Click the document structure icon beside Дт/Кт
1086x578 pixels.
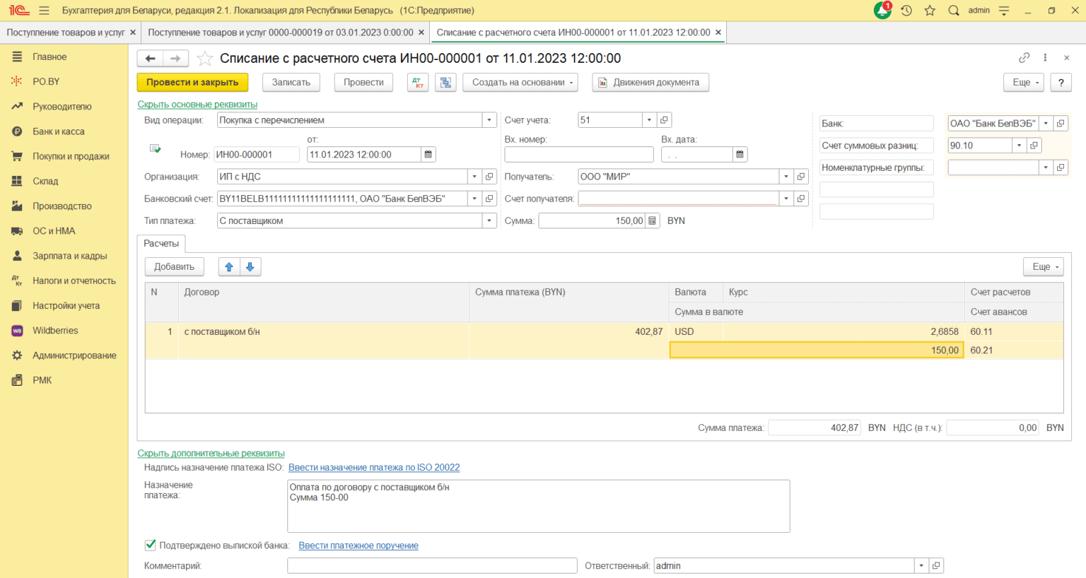pos(445,83)
